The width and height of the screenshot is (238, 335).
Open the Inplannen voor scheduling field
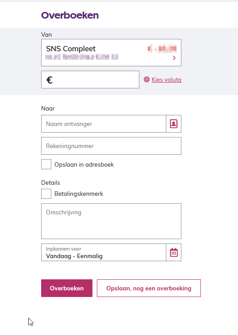pos(104,252)
